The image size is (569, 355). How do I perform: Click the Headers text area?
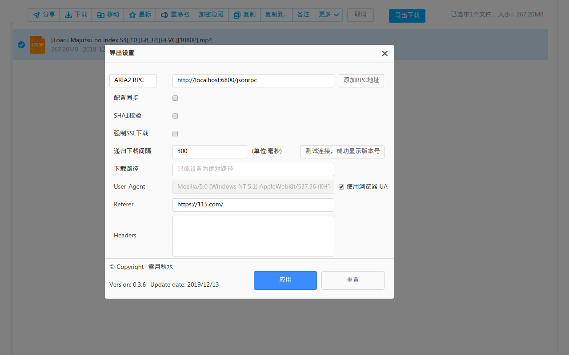[x=253, y=236]
